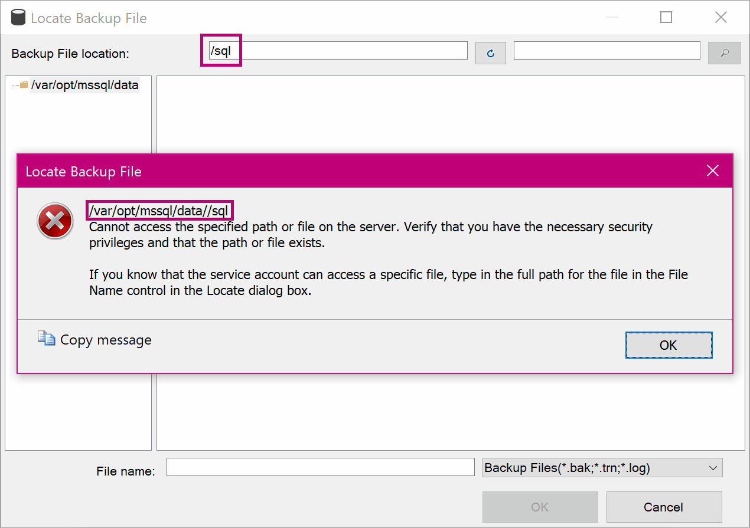The height and width of the screenshot is (528, 750).
Task: Click the search magnifier button
Action: click(724, 53)
